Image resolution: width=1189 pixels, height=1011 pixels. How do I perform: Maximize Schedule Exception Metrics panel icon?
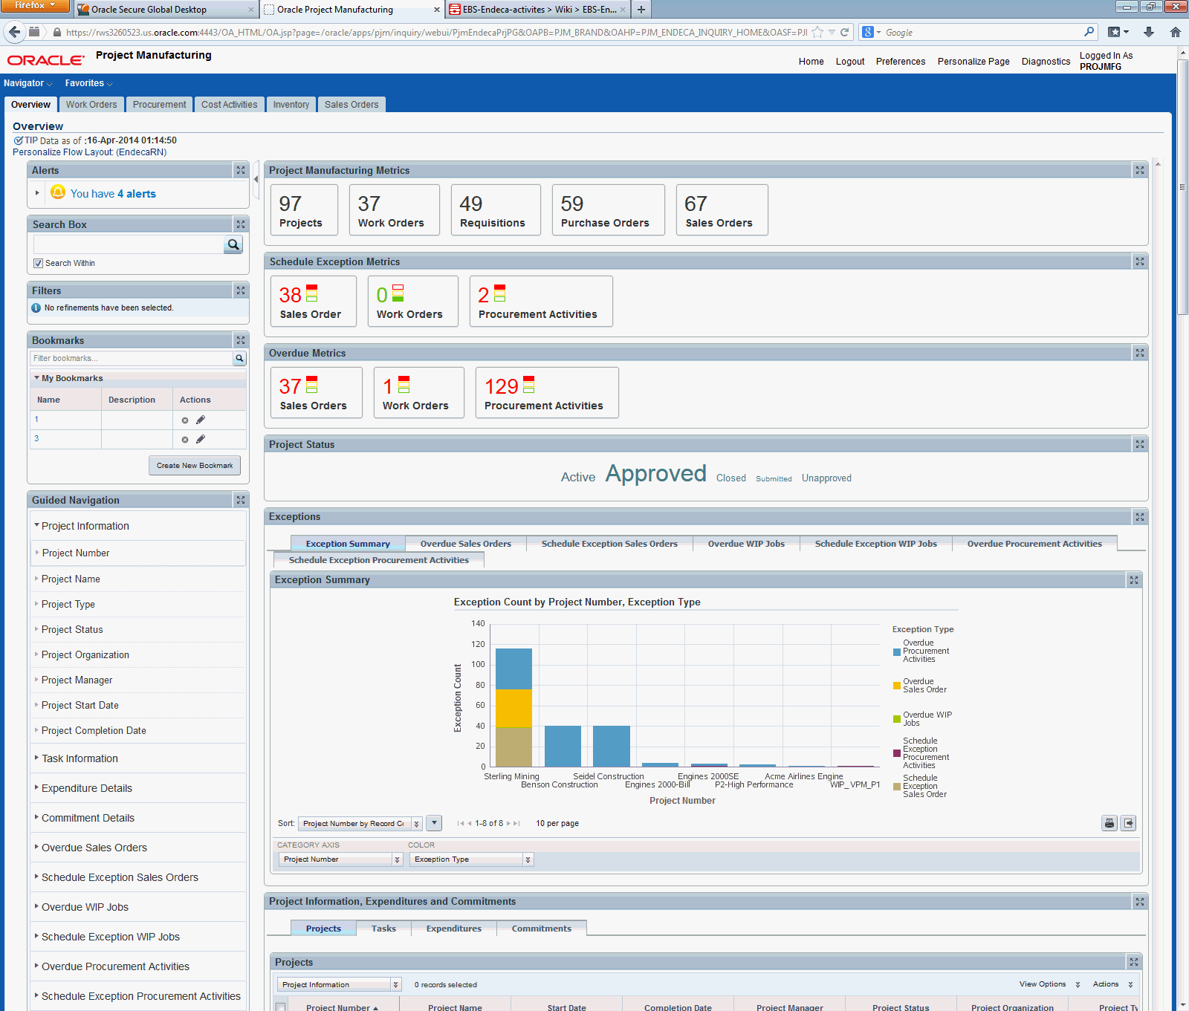[1140, 261]
